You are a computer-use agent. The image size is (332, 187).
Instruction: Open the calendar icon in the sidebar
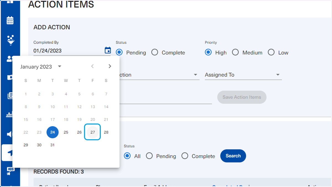tap(10, 21)
